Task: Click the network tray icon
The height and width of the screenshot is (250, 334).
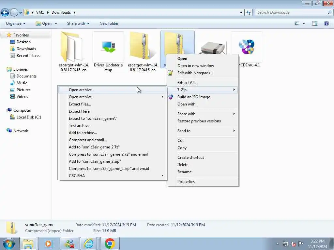Action: tap(285, 244)
